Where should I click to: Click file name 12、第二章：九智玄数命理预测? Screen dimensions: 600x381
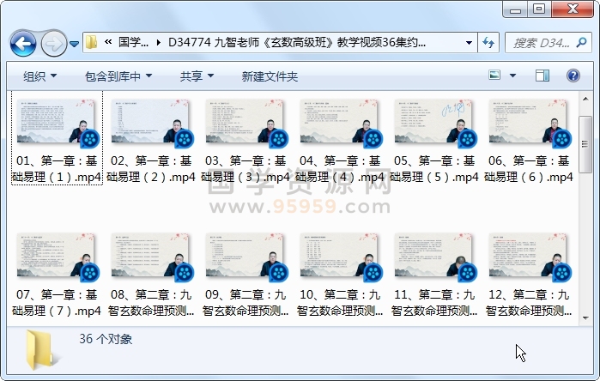click(529, 303)
